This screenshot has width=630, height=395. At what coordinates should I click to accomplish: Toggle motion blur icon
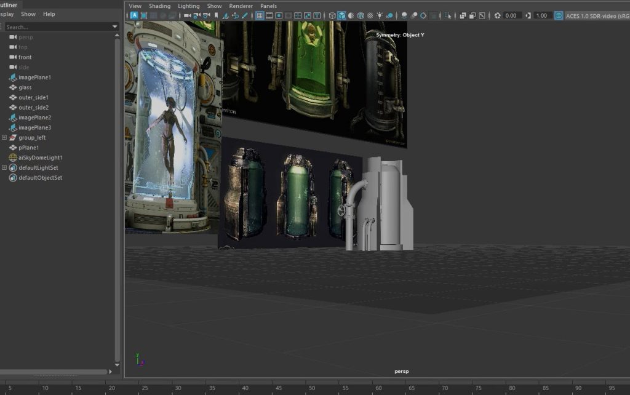tap(414, 15)
